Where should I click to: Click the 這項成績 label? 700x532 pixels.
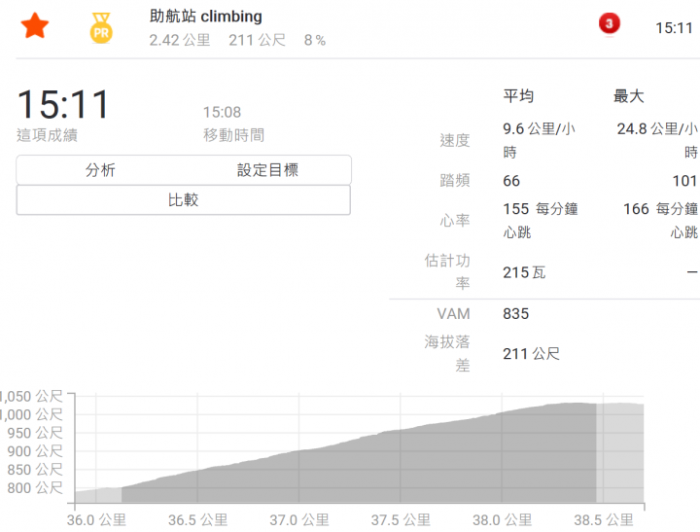tap(47, 135)
